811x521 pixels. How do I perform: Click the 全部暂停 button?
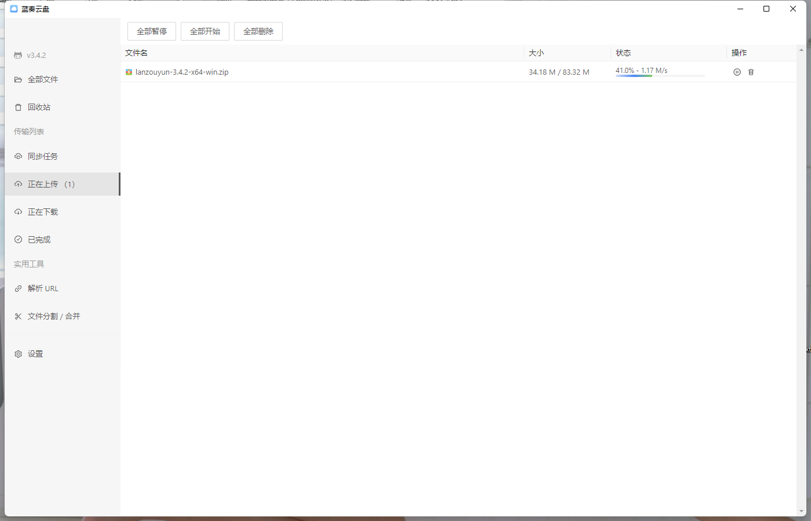[x=152, y=31]
